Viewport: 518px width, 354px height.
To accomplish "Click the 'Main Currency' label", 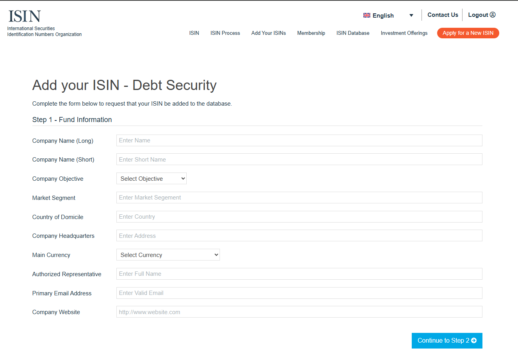I will click(x=51, y=255).
